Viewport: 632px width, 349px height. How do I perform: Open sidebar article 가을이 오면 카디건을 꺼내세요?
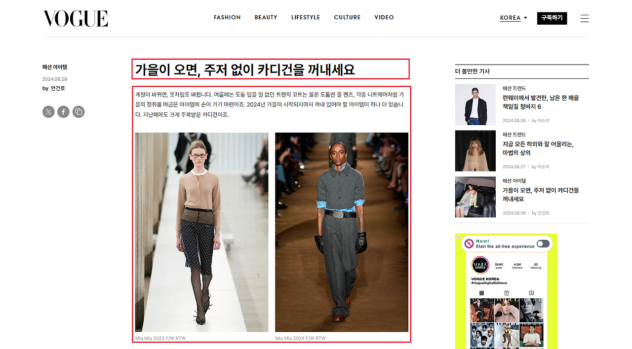(541, 195)
